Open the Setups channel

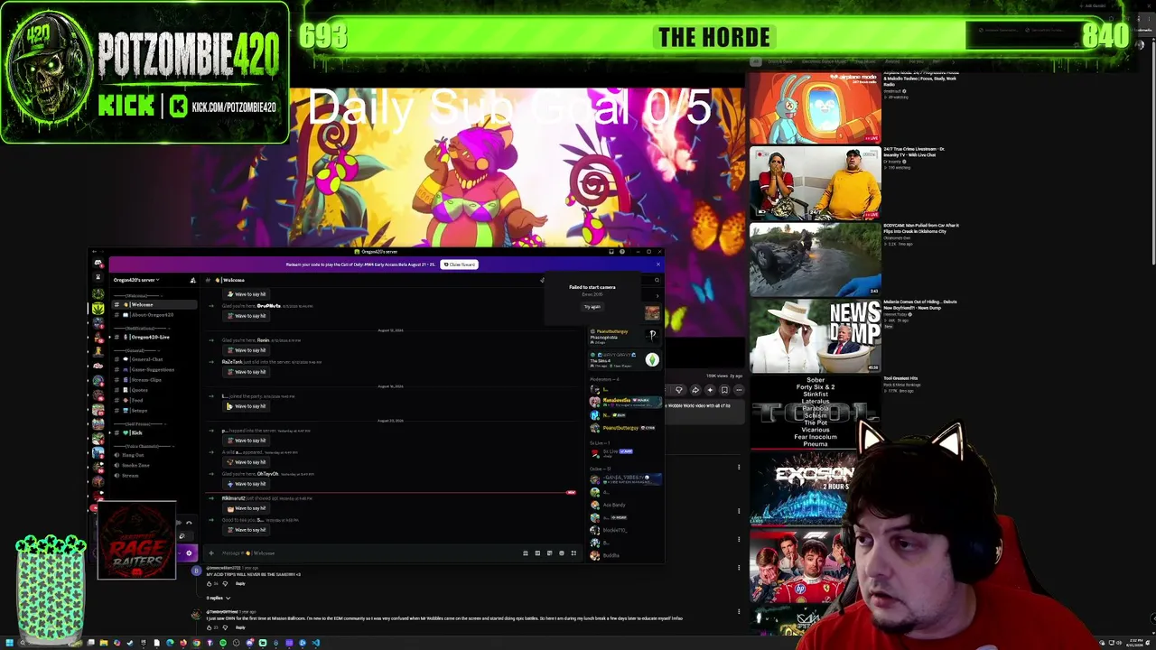point(153,411)
